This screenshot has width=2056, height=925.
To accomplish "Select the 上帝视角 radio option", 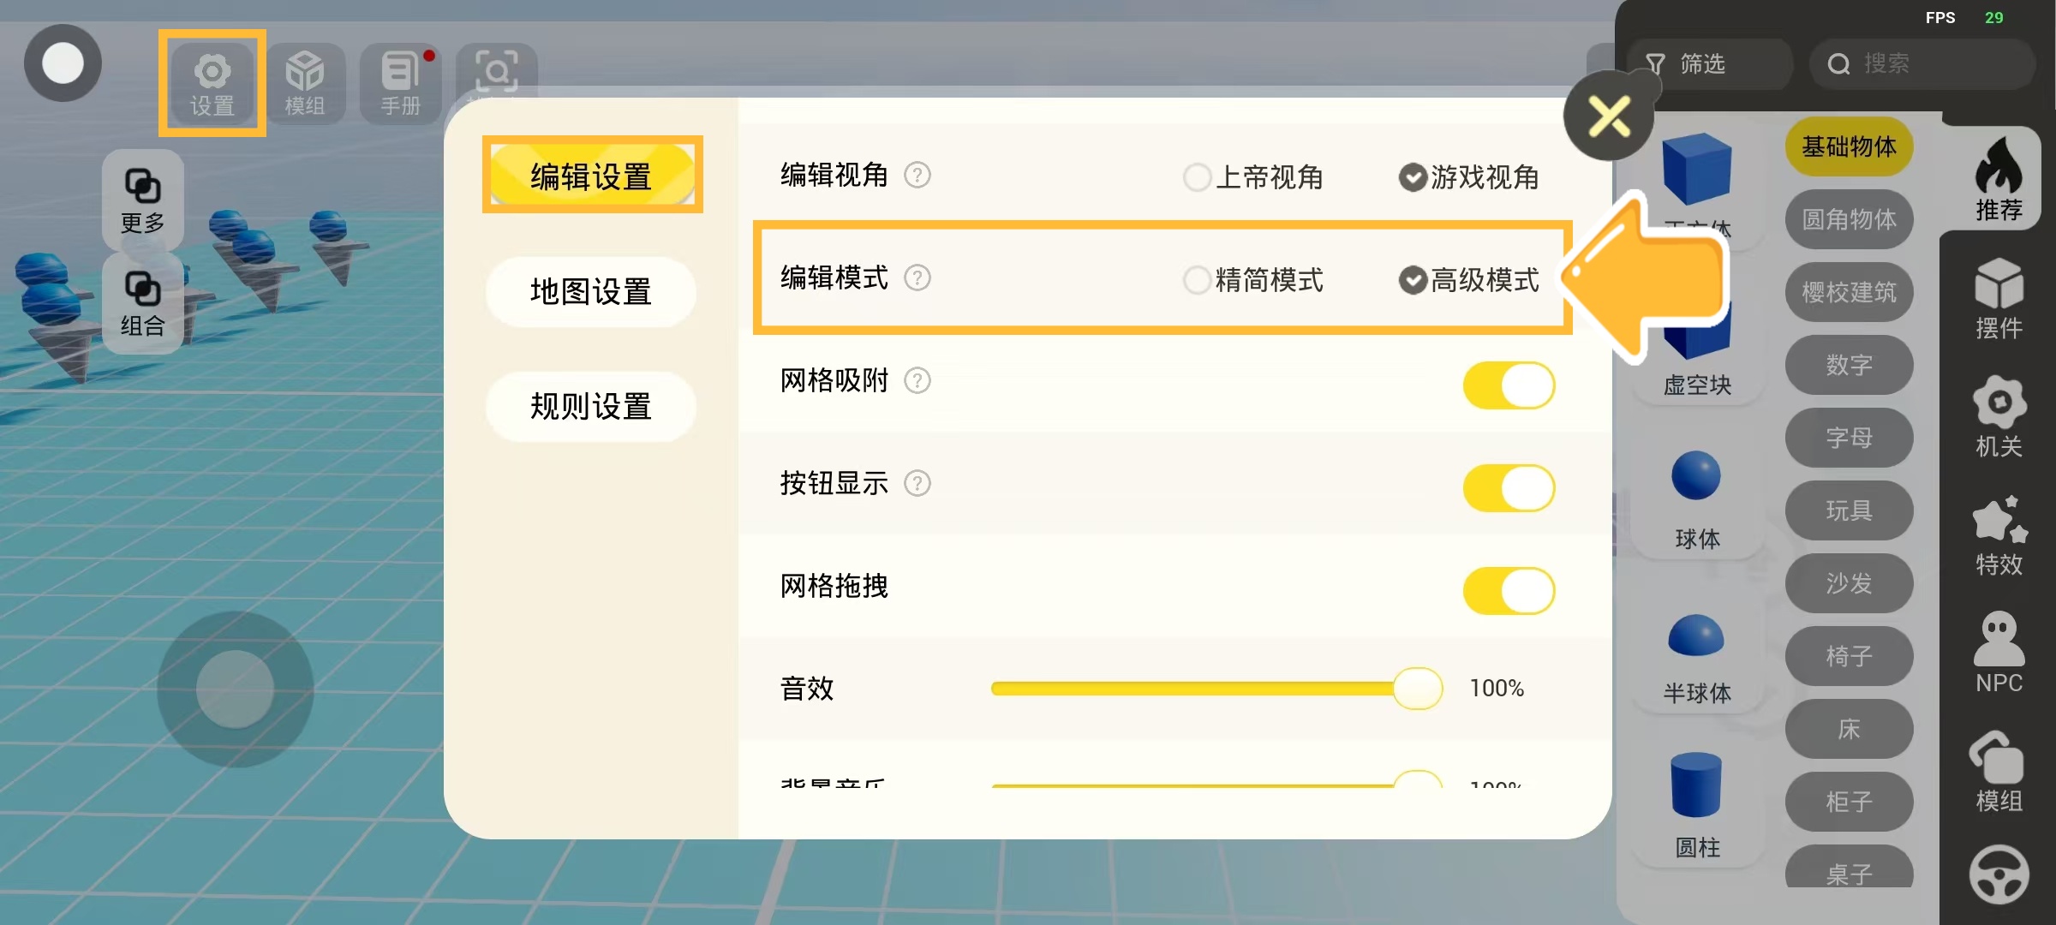I will tap(1197, 177).
